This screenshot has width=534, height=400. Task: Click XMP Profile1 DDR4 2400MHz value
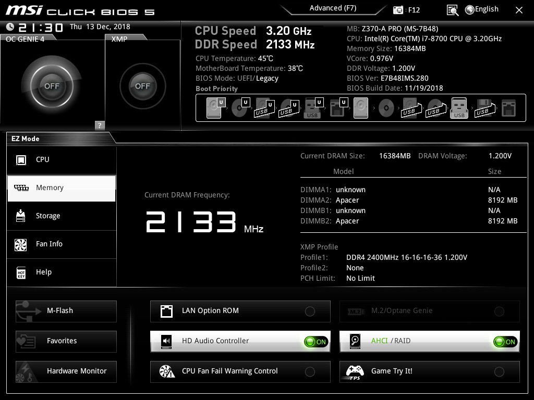(x=407, y=257)
